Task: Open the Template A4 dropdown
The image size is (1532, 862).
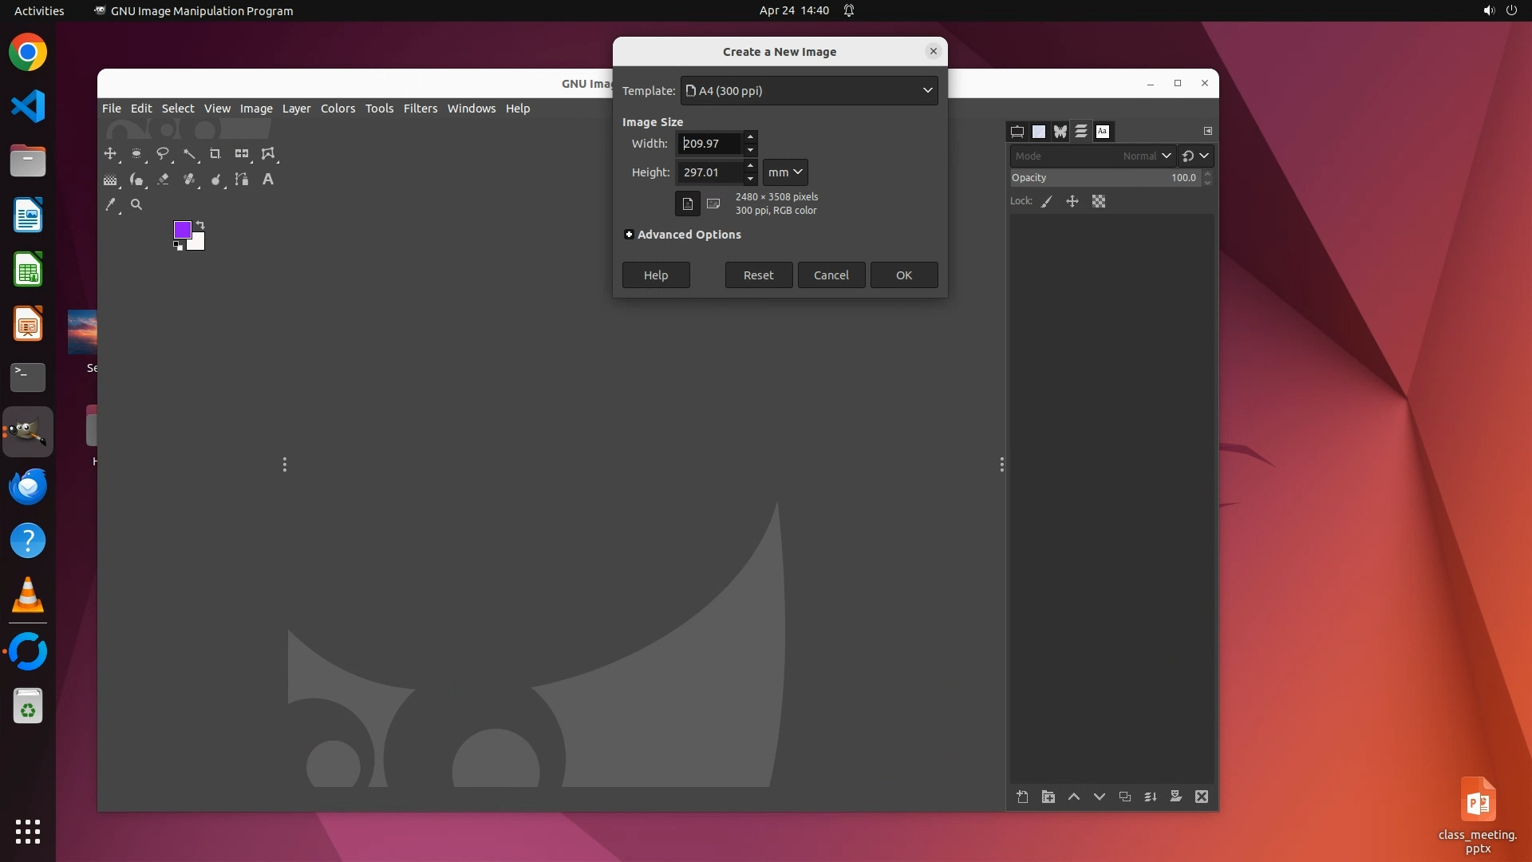Action: pyautogui.click(x=808, y=91)
